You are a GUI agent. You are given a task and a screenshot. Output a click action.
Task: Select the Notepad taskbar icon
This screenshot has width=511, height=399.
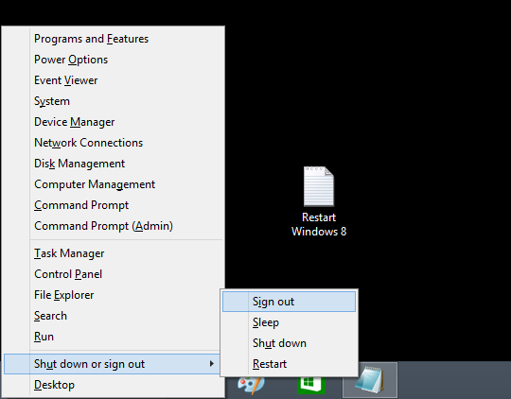click(370, 380)
